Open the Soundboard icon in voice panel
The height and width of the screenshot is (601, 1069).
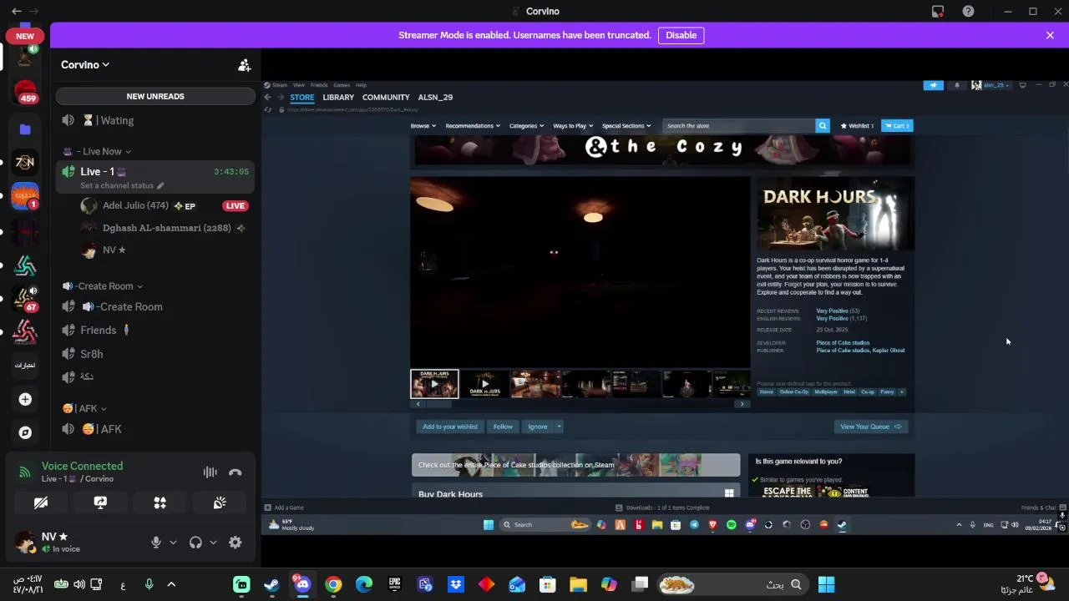click(x=220, y=503)
